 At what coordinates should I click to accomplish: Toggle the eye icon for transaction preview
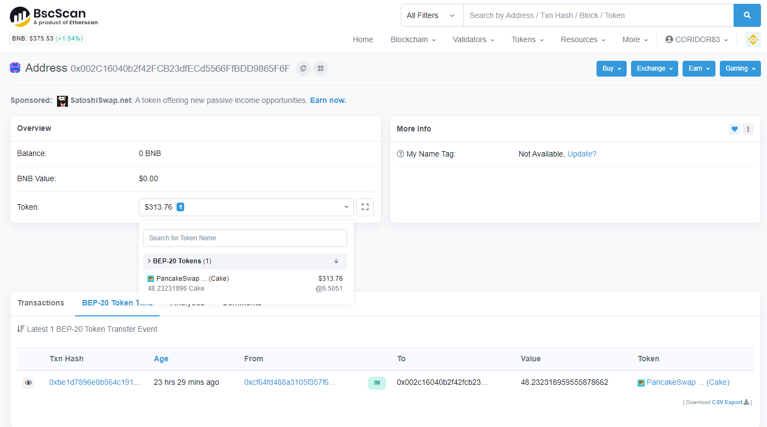[29, 383]
